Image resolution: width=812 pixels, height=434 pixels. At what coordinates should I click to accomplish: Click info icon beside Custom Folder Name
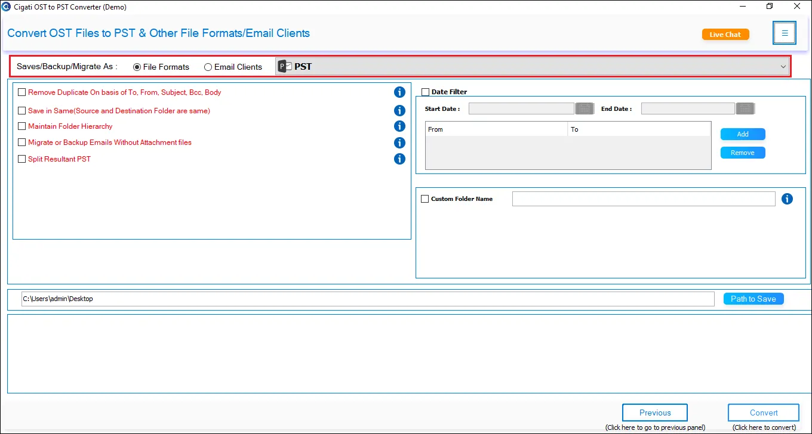(787, 199)
